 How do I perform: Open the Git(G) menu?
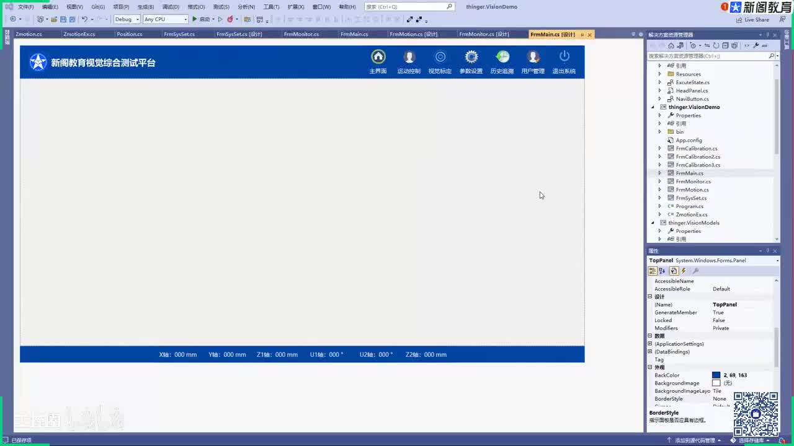pos(98,7)
